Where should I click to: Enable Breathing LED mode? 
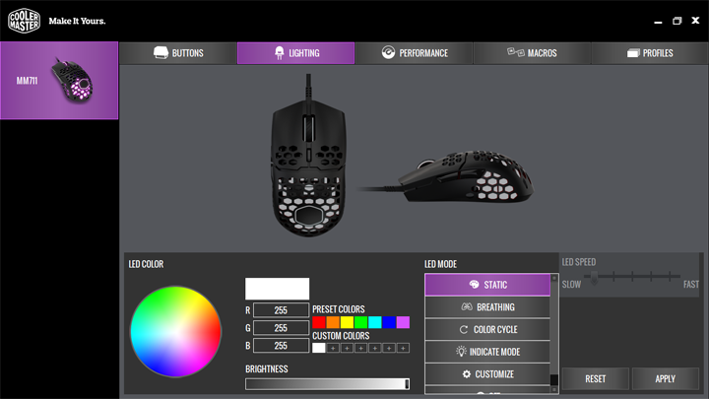pyautogui.click(x=487, y=307)
